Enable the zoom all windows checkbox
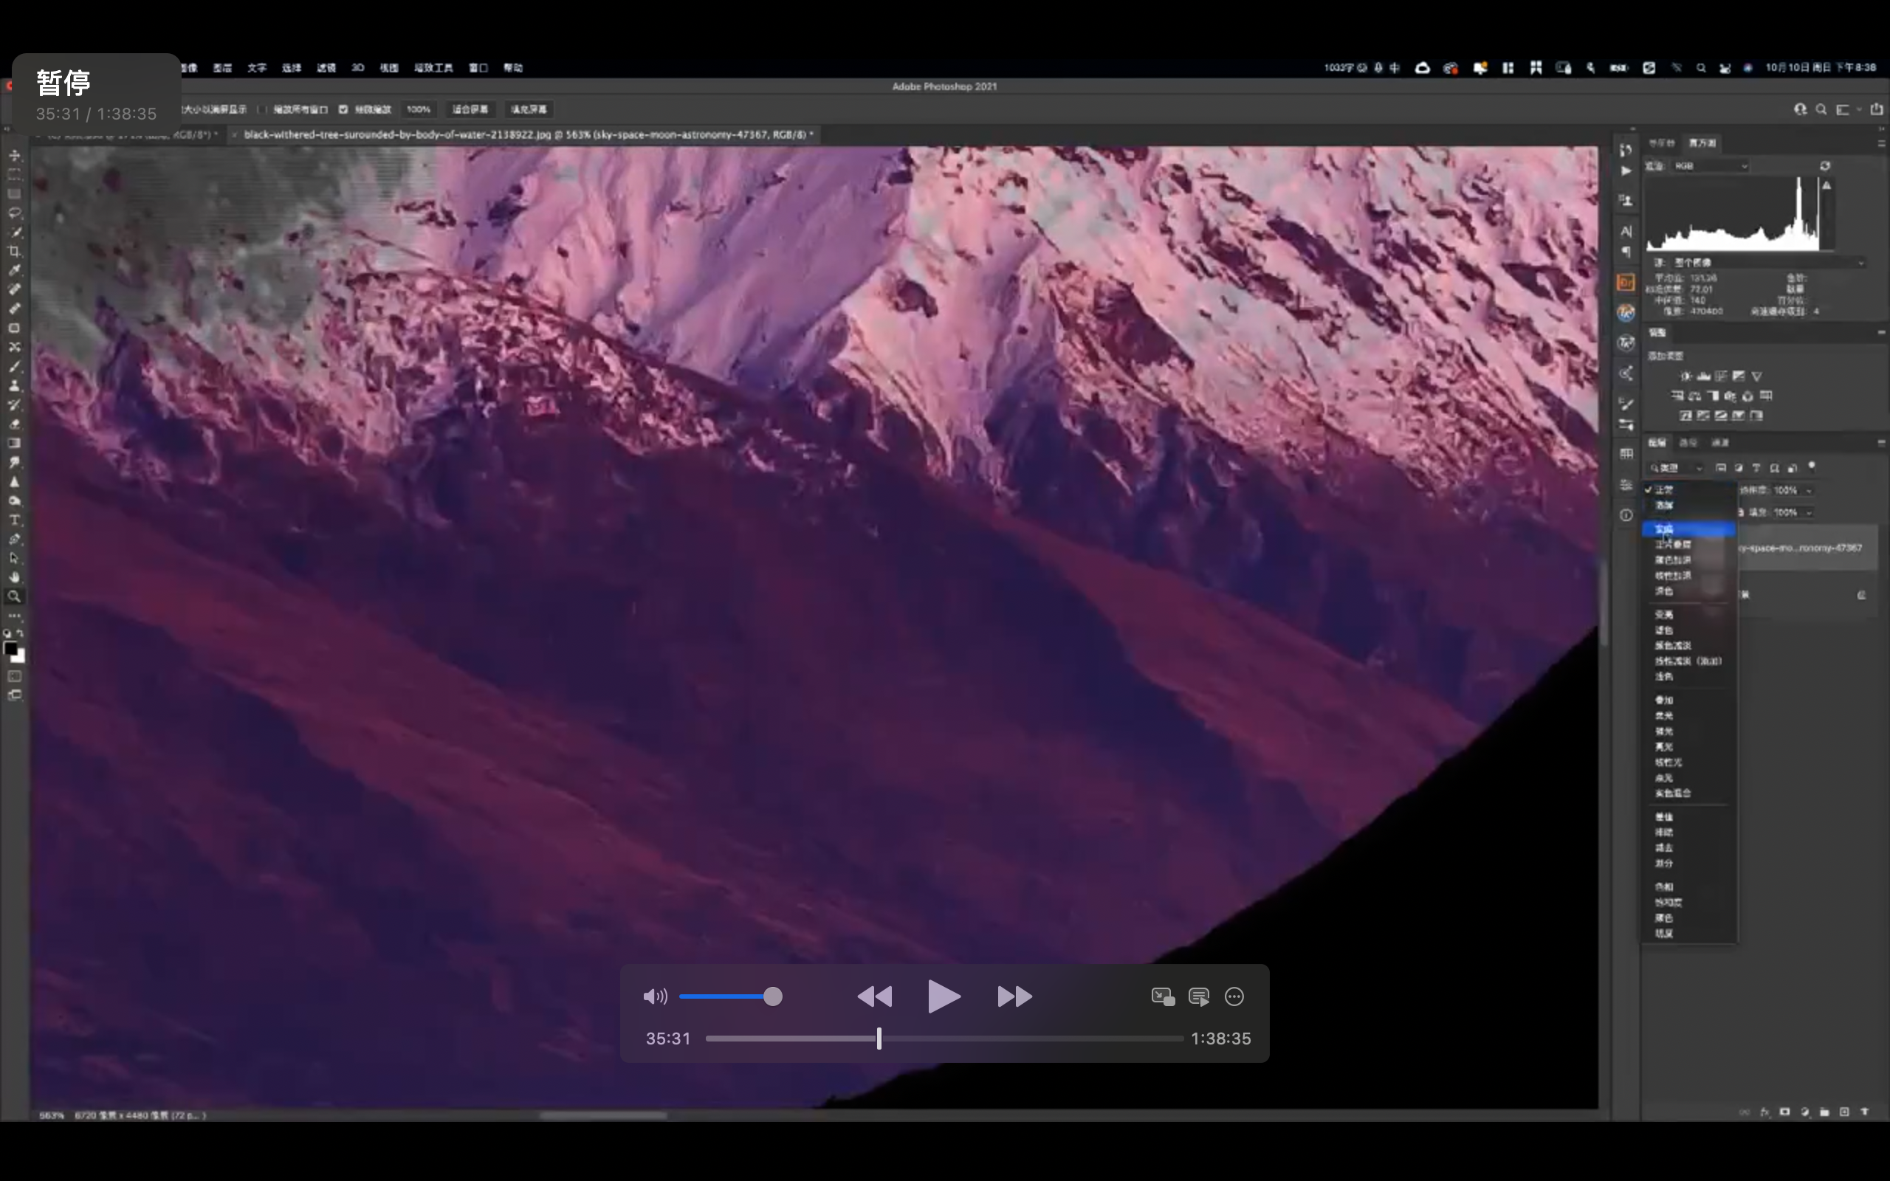Viewport: 1890px width, 1181px height. 261,109
